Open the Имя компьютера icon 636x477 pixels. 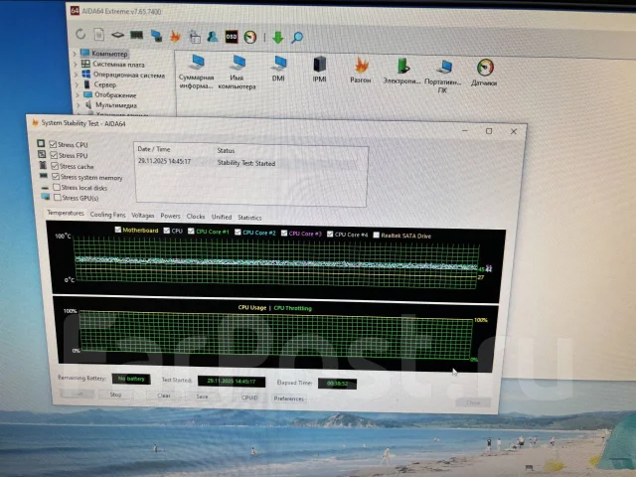[237, 73]
